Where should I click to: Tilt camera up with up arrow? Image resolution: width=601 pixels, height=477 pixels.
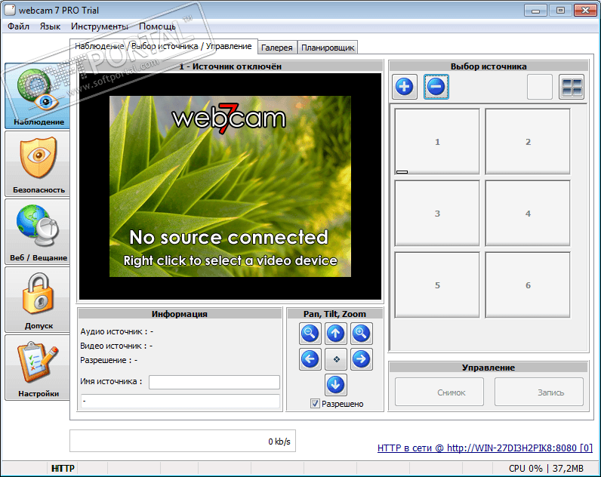pos(336,334)
